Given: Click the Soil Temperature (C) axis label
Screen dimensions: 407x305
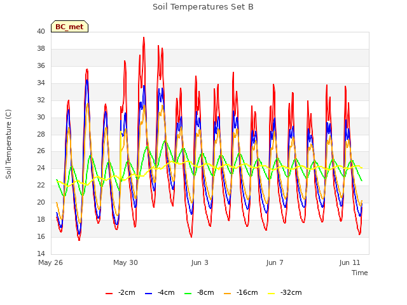Looking at the screenshot, I should [8, 144].
